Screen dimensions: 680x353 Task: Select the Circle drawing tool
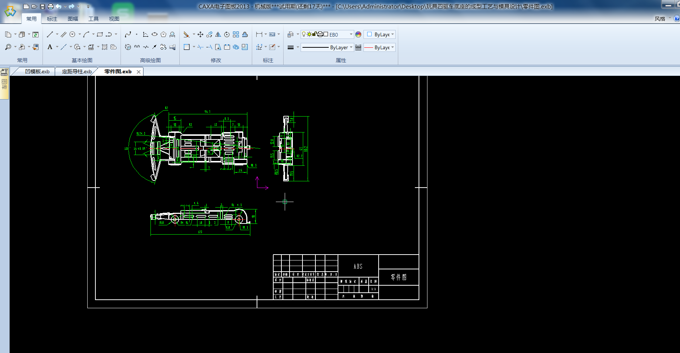coord(72,34)
